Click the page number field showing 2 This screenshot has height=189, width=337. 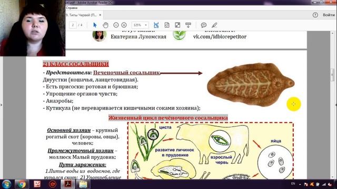click(x=73, y=25)
